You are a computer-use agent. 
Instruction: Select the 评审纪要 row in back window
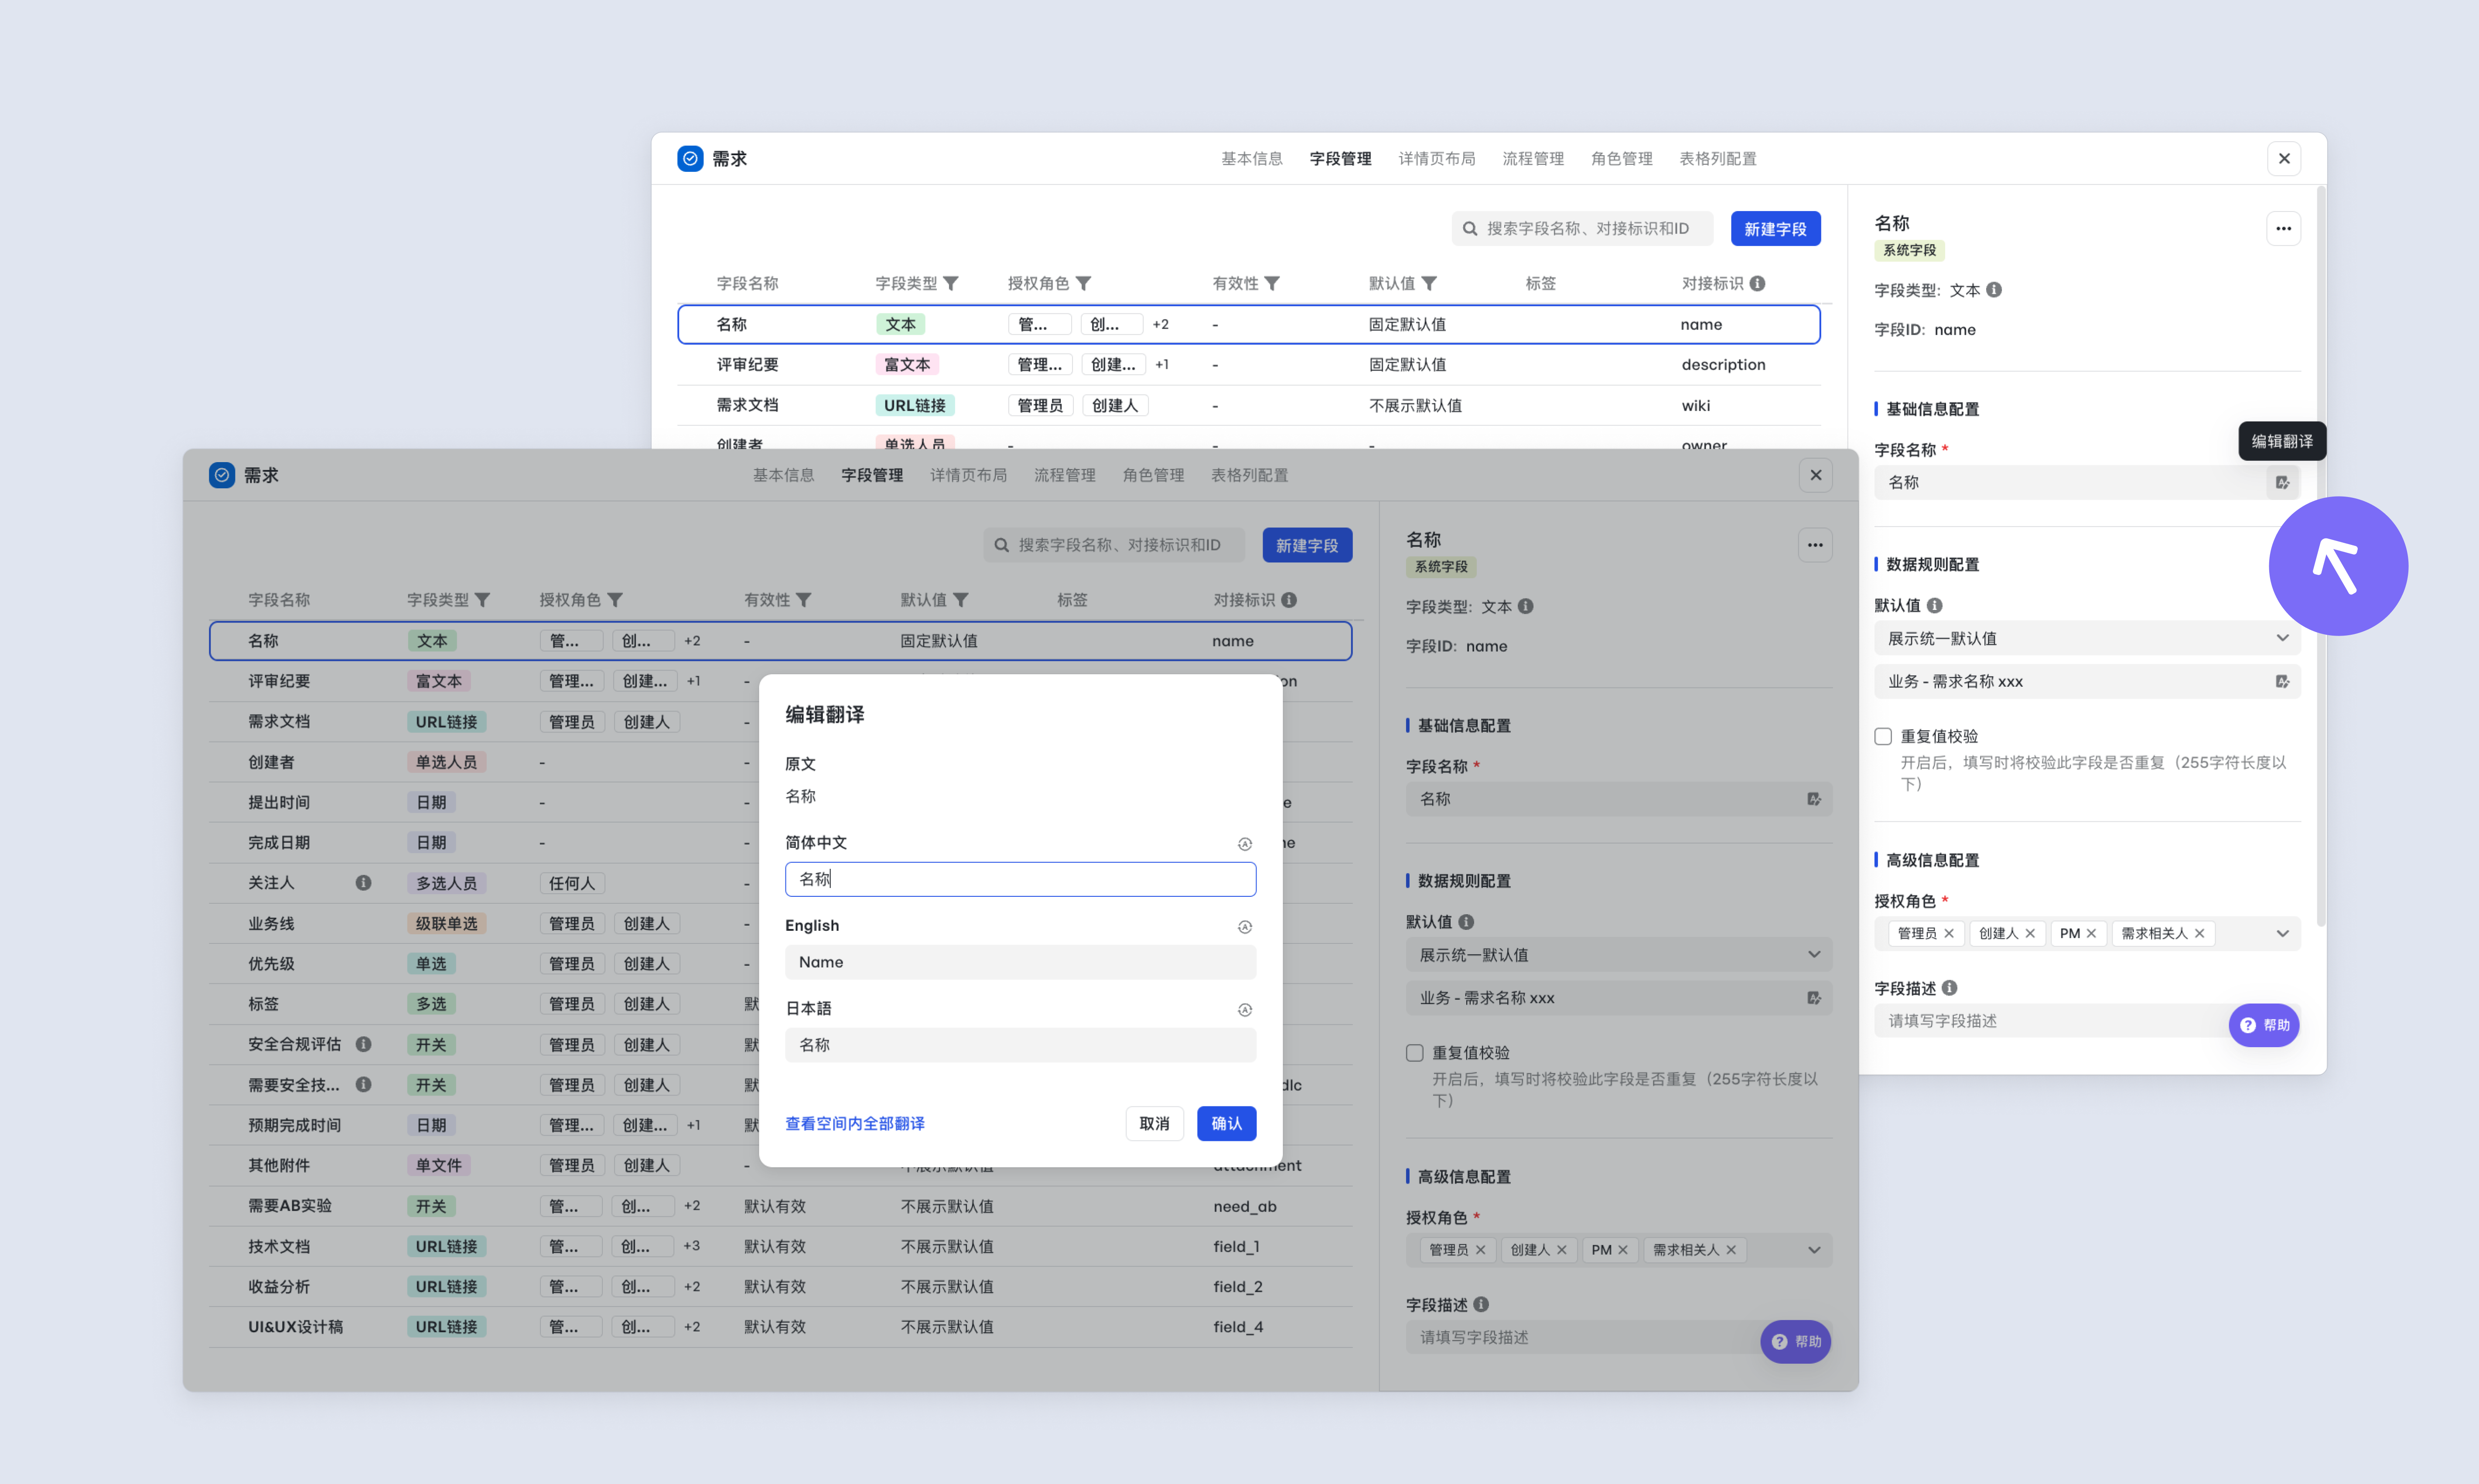[1249, 365]
